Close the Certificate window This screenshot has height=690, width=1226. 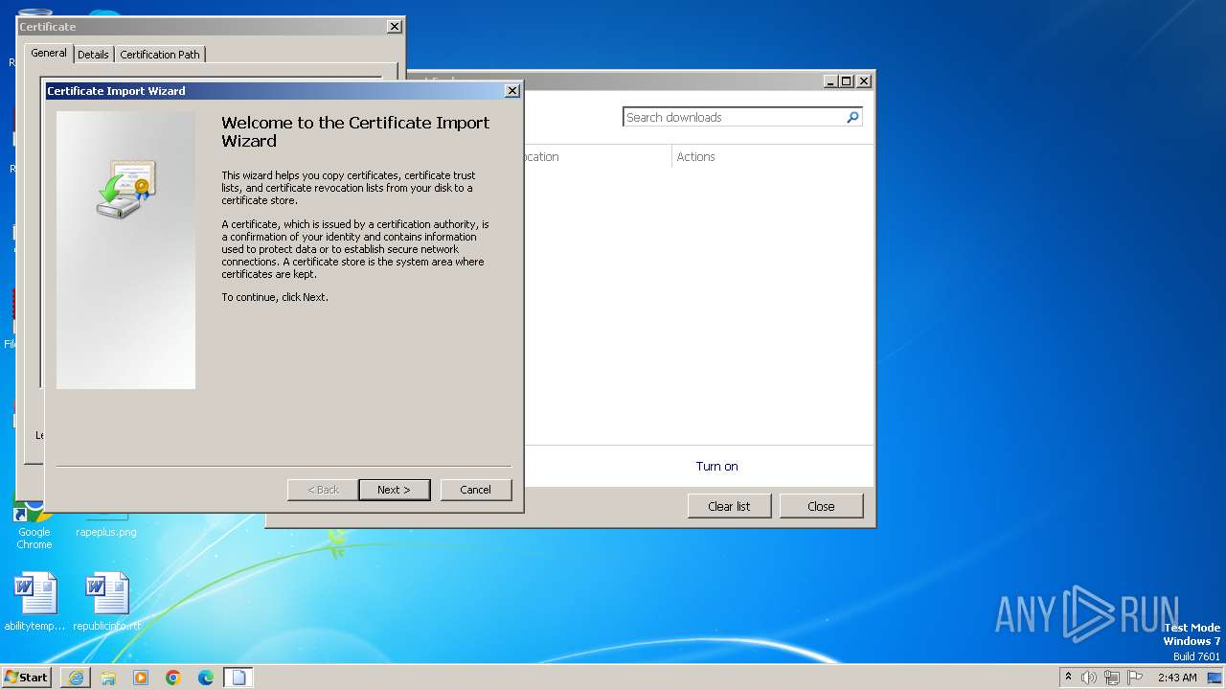click(395, 27)
